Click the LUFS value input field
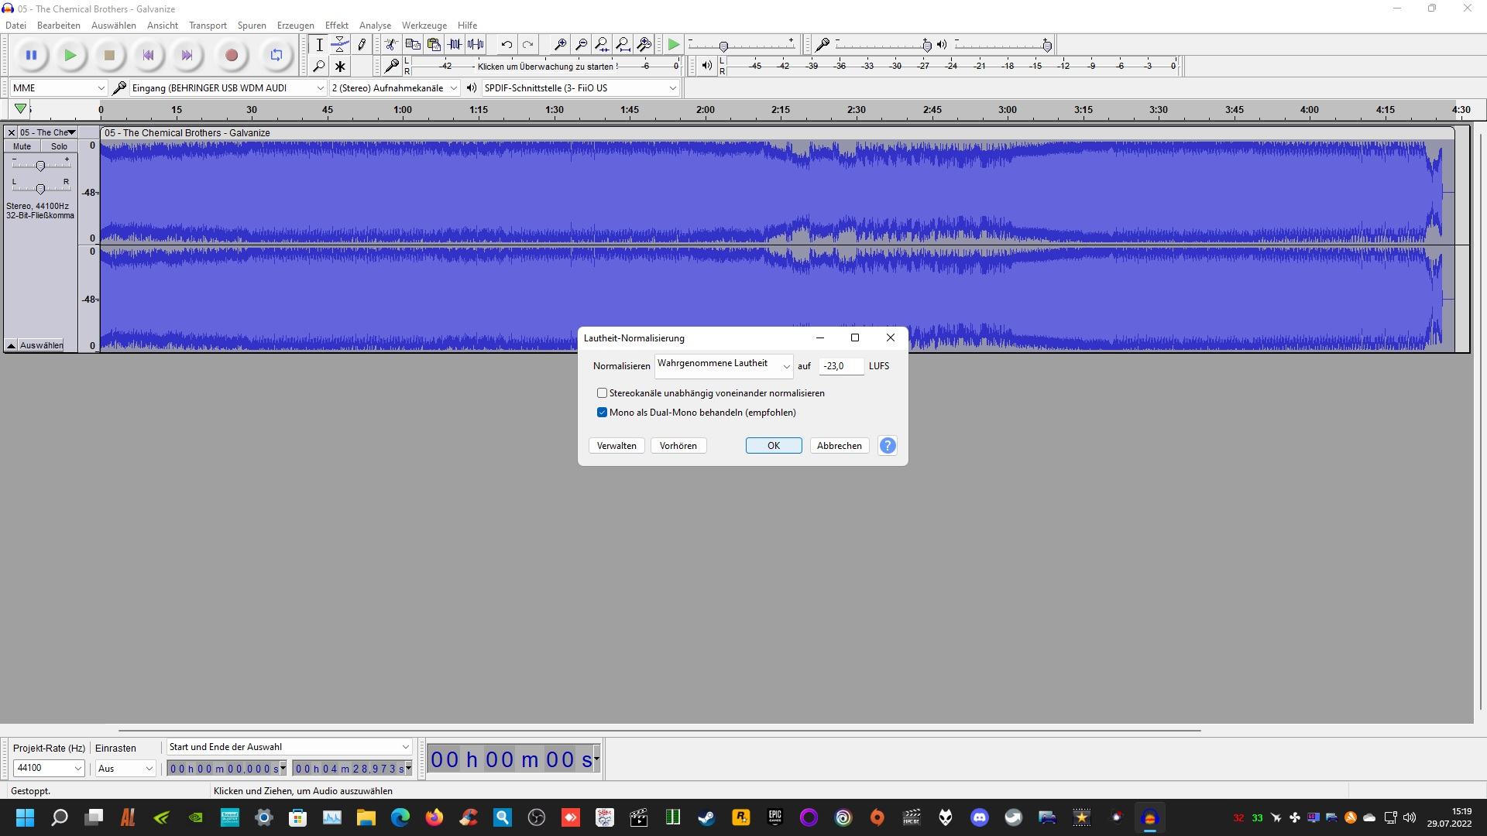Viewport: 1487px width, 836px height. tap(840, 366)
